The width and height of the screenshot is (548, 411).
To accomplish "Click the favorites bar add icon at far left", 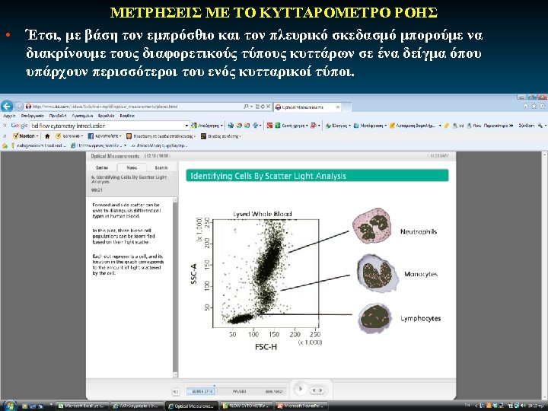I will coord(5,145).
